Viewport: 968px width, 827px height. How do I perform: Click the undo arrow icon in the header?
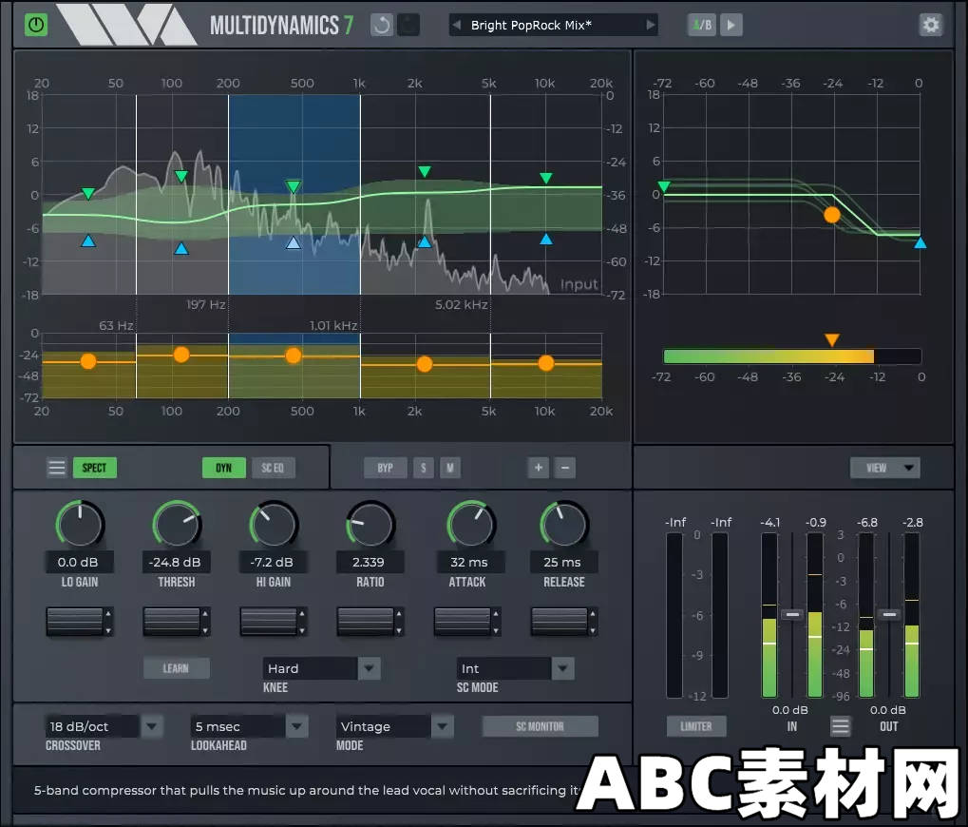(x=380, y=25)
